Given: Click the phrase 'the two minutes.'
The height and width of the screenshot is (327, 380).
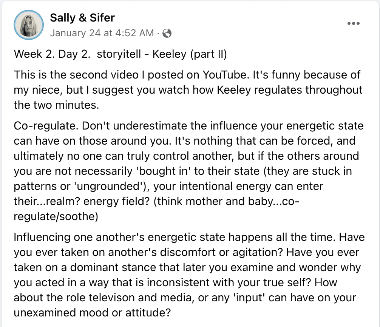Looking at the screenshot, I should 56,105.
